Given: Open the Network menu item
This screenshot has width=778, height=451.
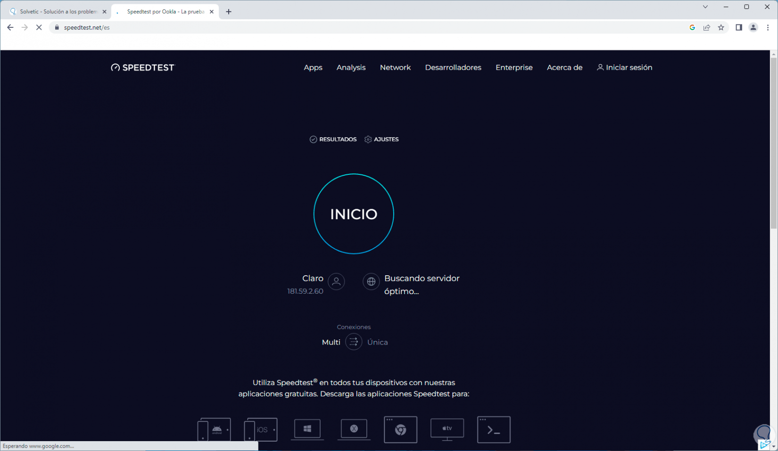Looking at the screenshot, I should click(x=395, y=67).
